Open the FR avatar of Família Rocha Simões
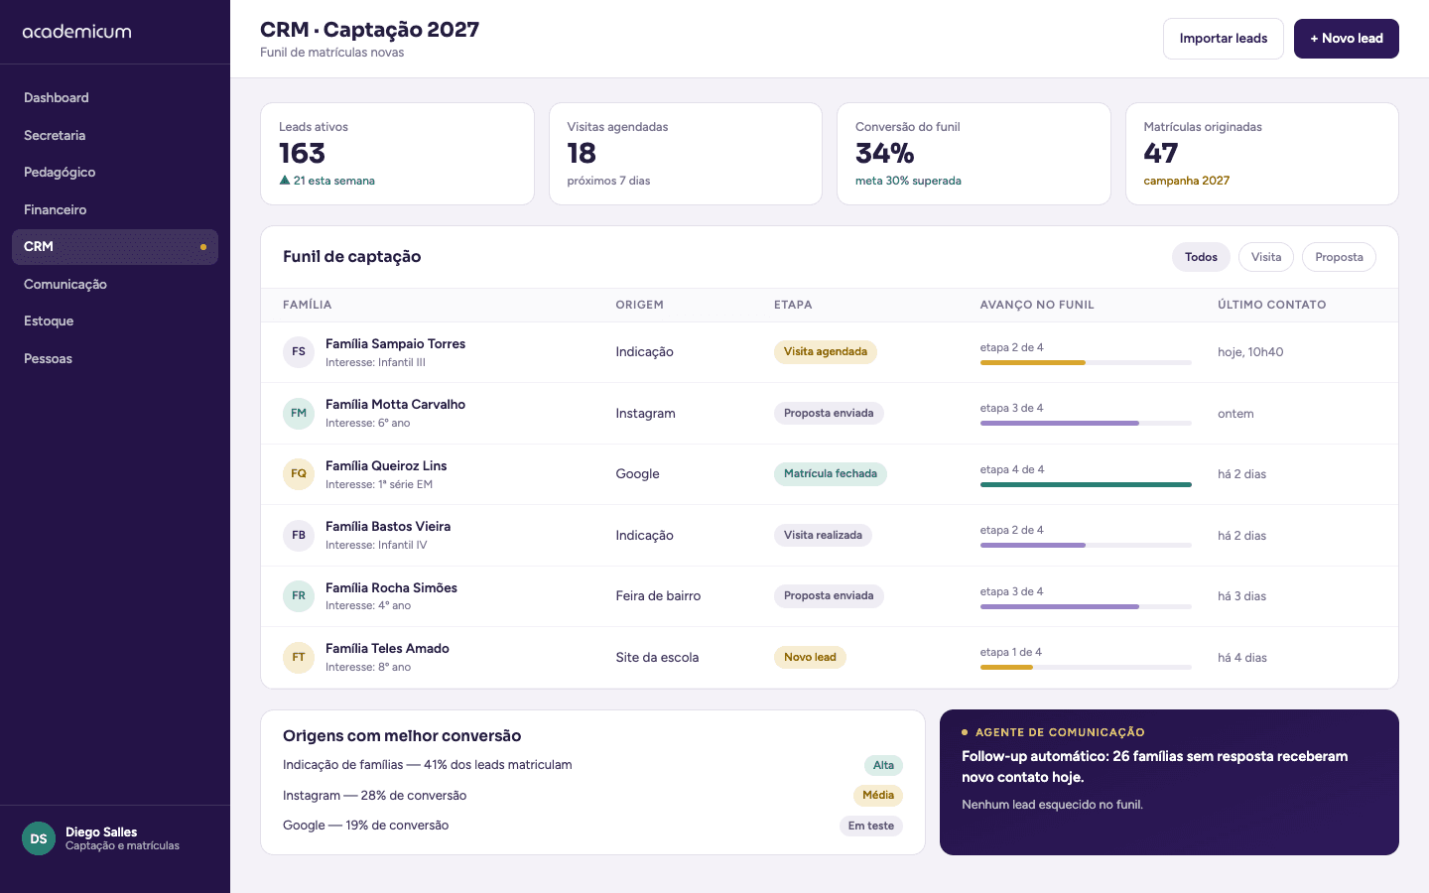The height and width of the screenshot is (893, 1429). [x=299, y=596]
